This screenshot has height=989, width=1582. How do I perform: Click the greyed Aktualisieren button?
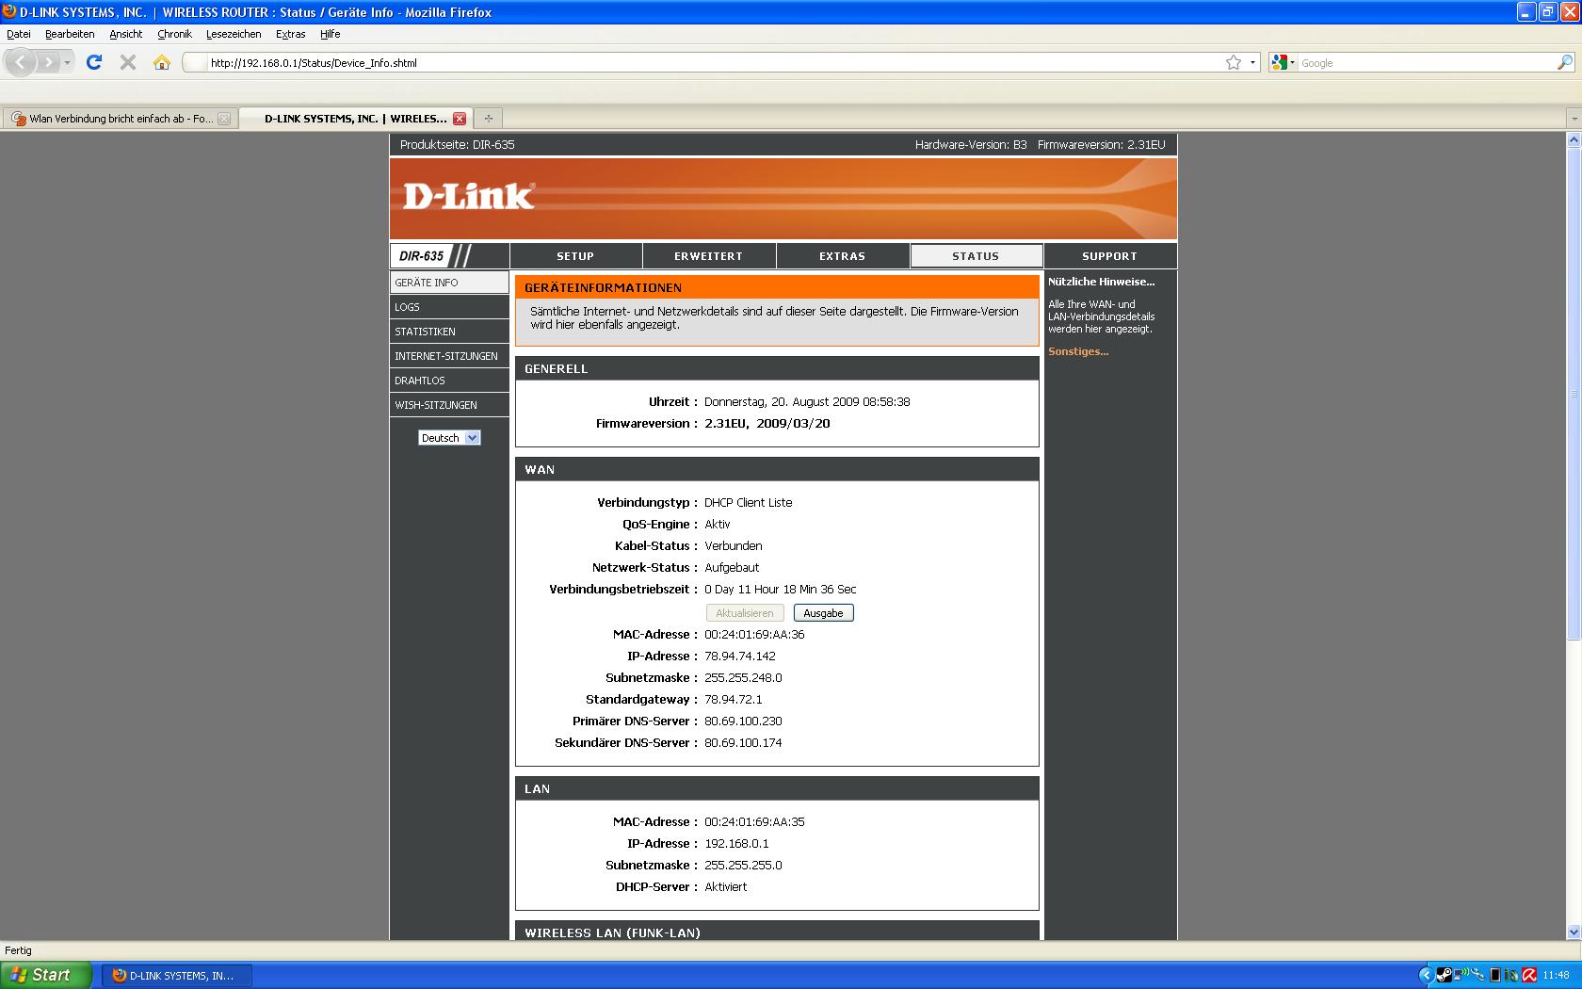coord(745,613)
